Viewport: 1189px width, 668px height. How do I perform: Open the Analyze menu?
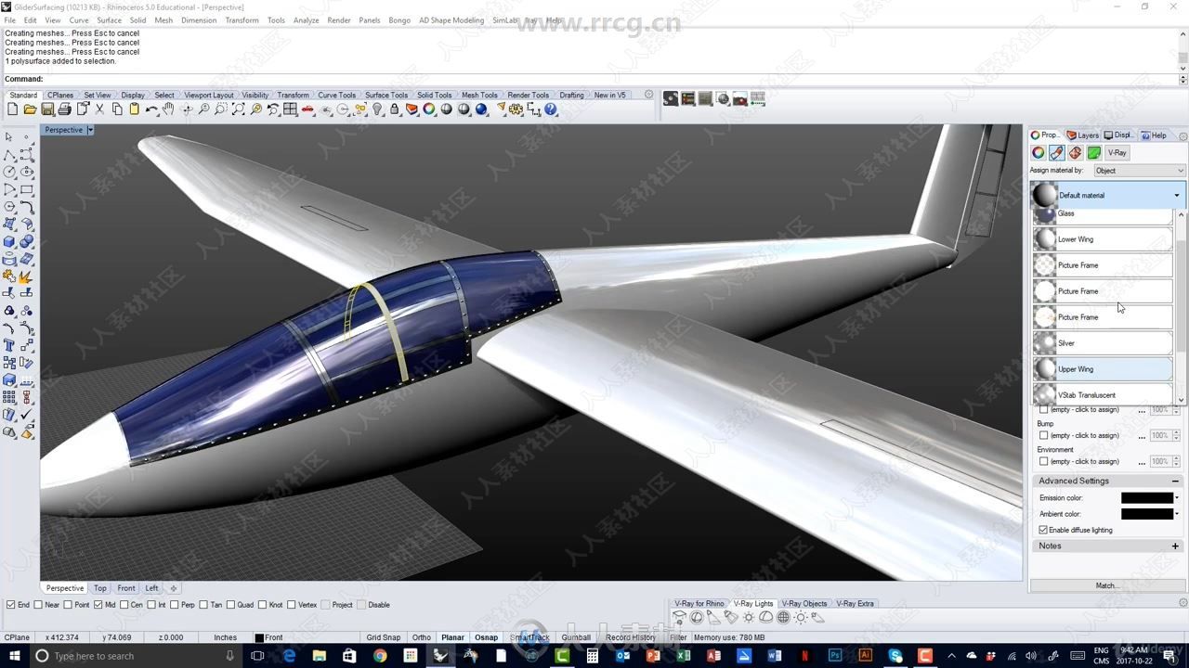306,20
